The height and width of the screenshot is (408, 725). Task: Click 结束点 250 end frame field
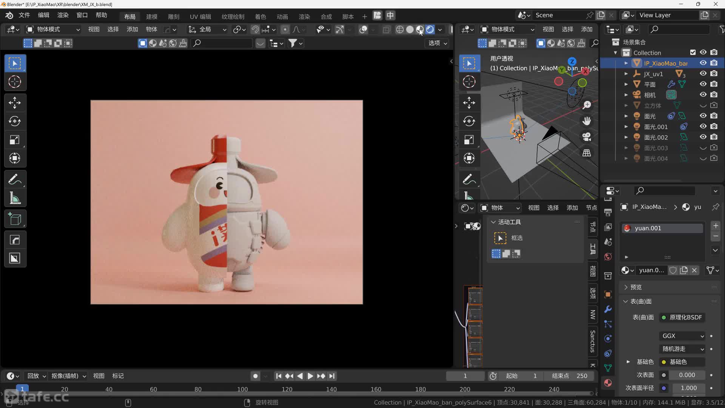pos(569,376)
